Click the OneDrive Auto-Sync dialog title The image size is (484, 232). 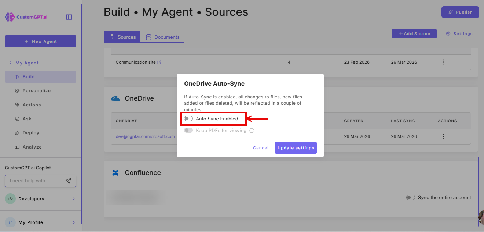[x=214, y=83]
